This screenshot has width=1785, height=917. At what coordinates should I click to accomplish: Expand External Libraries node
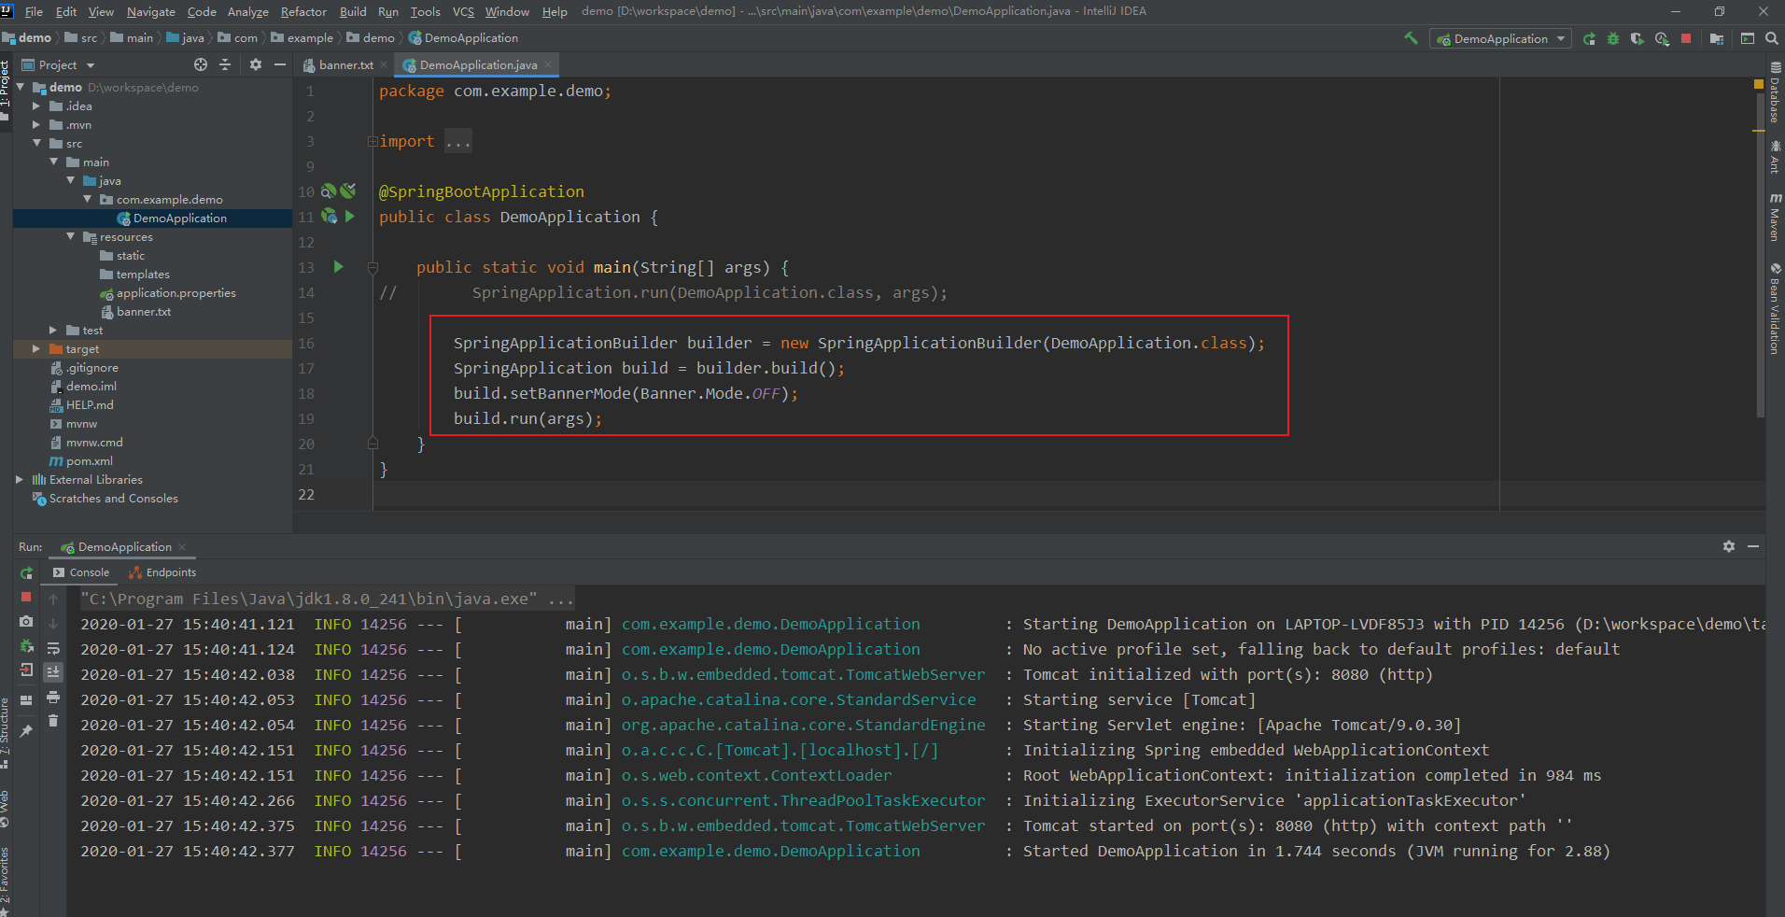[x=20, y=479]
